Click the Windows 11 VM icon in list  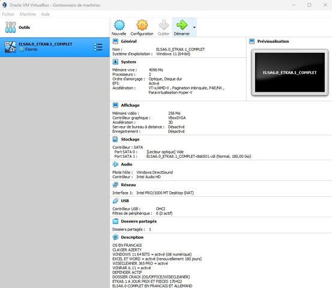10,47
